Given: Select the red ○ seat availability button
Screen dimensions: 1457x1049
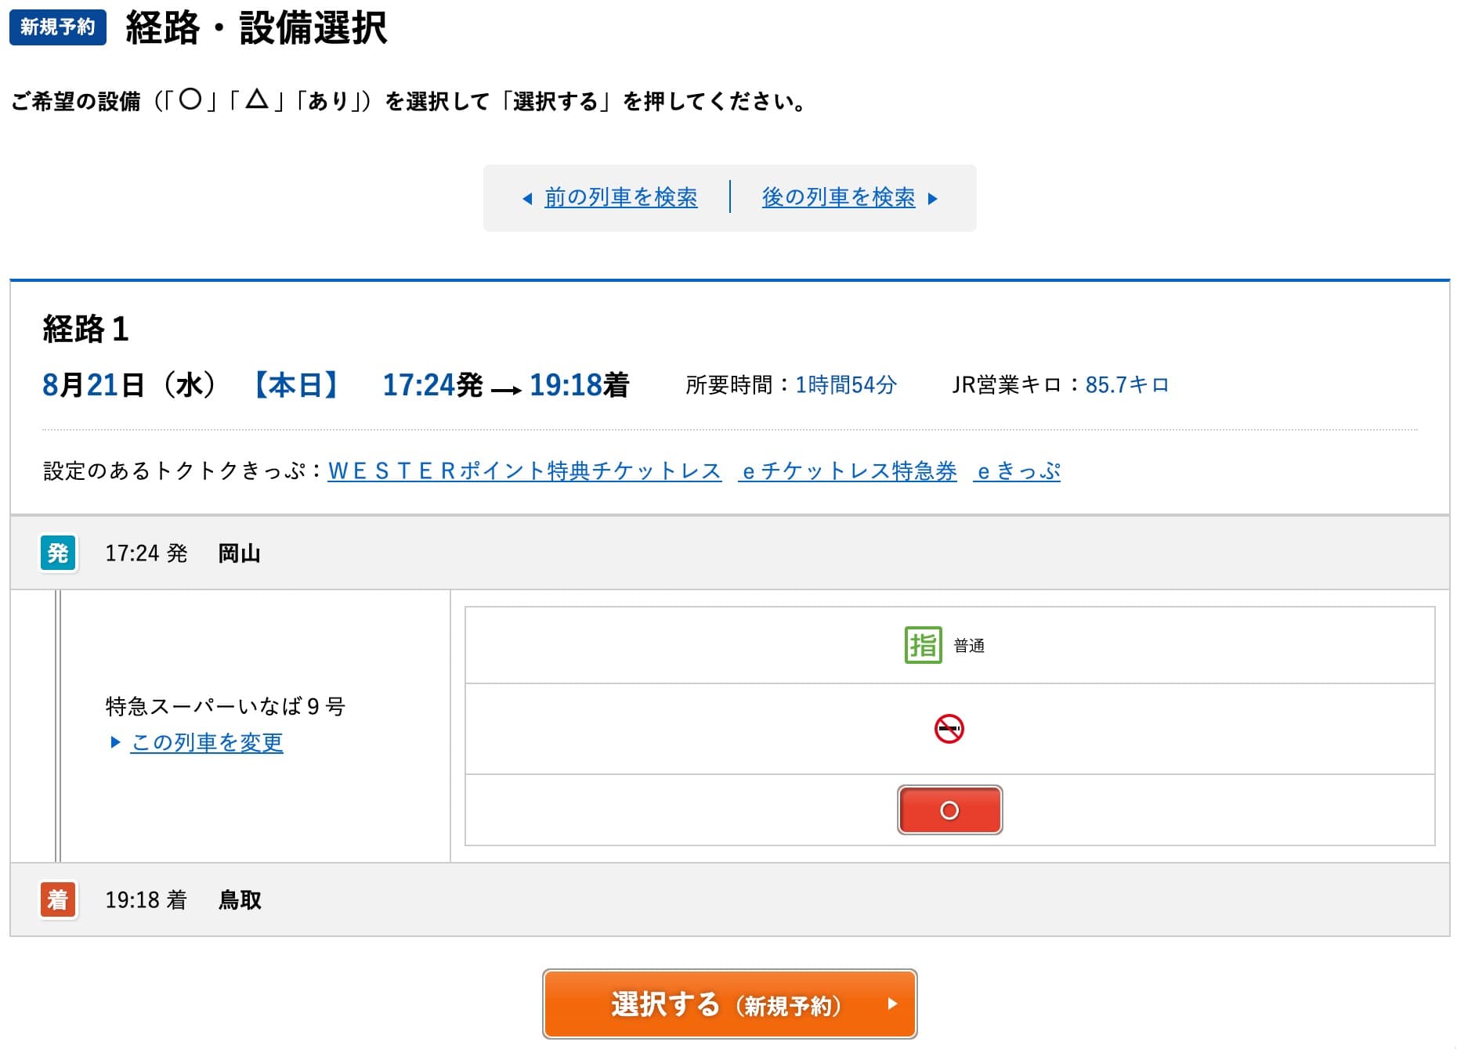Looking at the screenshot, I should pos(949,810).
